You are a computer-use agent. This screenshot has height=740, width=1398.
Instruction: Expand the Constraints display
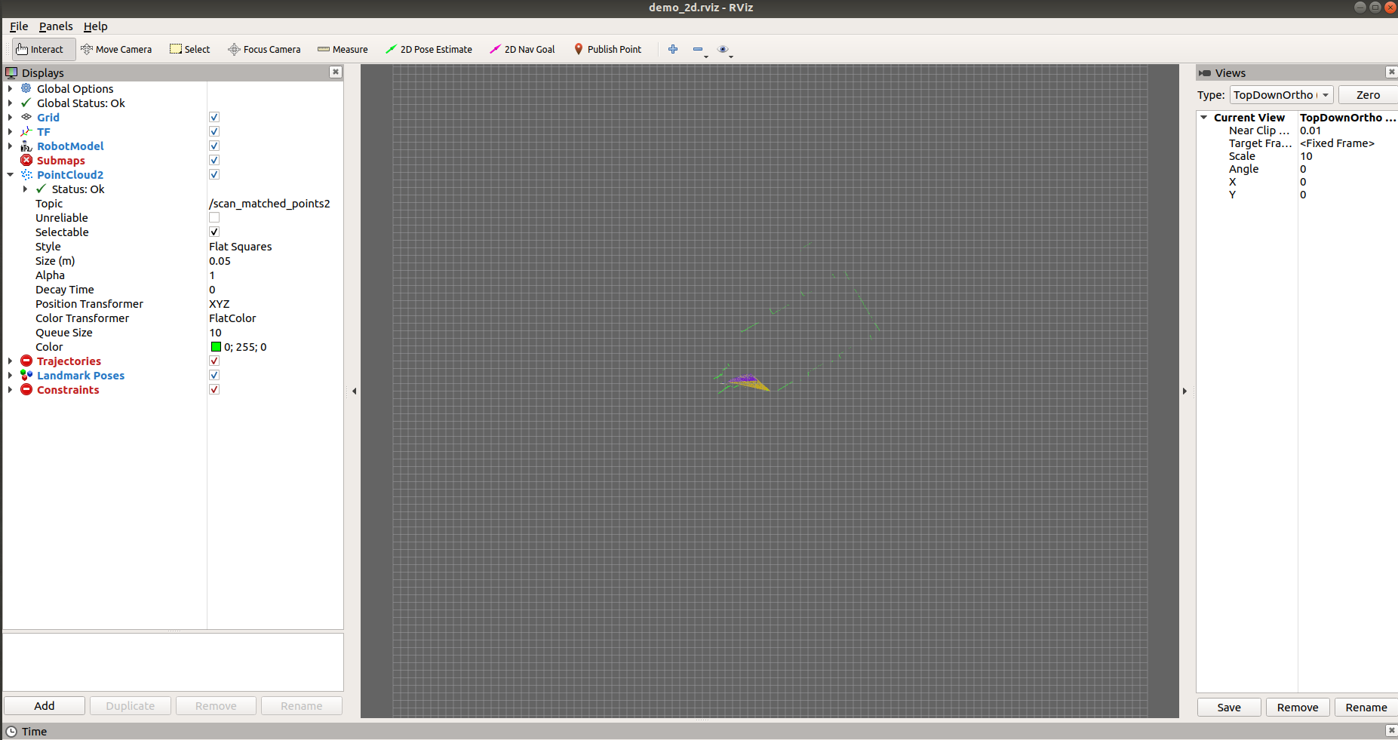coord(11,389)
